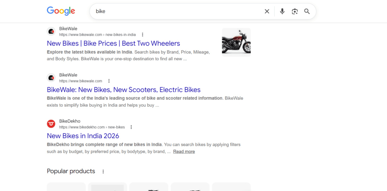The image size is (387, 191).
Task: Open options menu for bikewale new-bikes-in-india result
Action: tap(142, 34)
